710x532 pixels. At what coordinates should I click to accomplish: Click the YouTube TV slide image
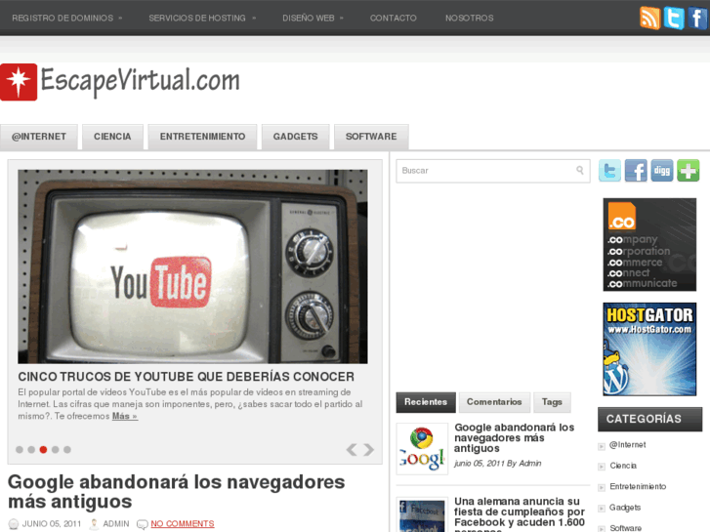point(193,266)
